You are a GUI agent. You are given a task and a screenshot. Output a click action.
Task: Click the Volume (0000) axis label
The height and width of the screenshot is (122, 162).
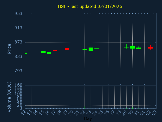pyautogui.click(x=9, y=97)
